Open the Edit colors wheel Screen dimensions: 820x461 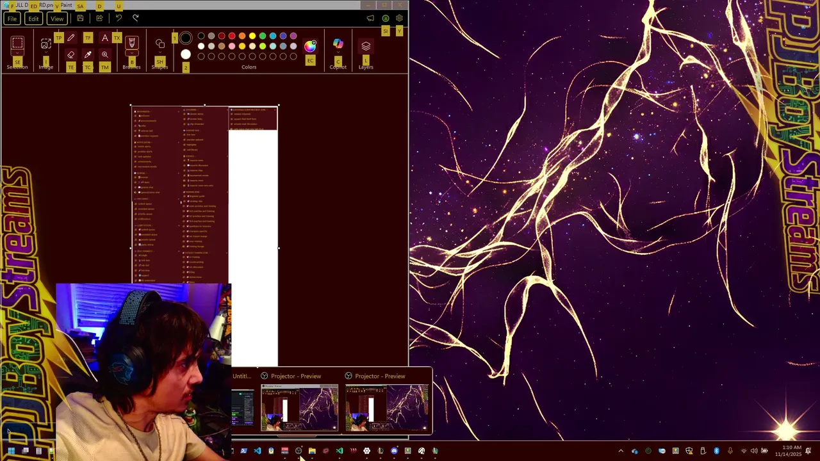click(310, 46)
